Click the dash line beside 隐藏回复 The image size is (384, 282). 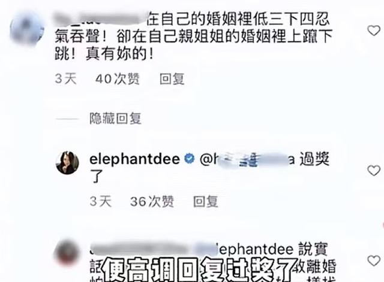click(67, 119)
